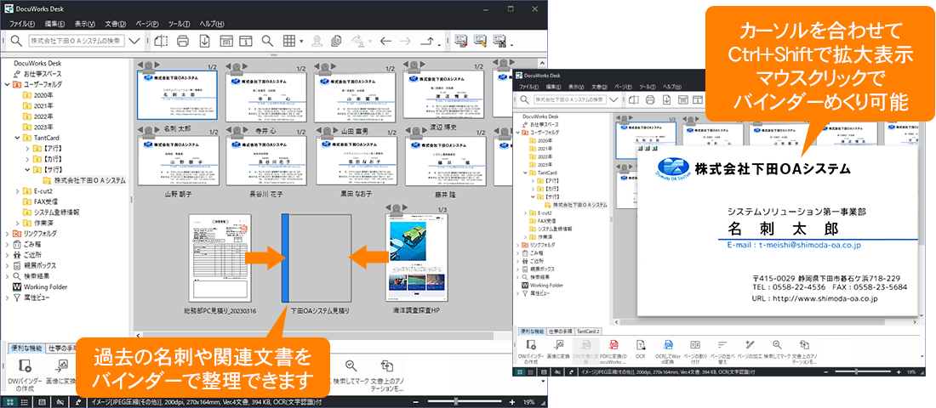Click the second annotation screen icon with pen
Image resolution: width=936 pixels, height=408 pixels.
pos(480,41)
